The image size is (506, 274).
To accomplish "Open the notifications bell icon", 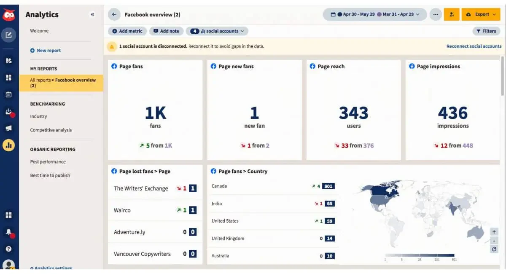I will coord(9,232).
